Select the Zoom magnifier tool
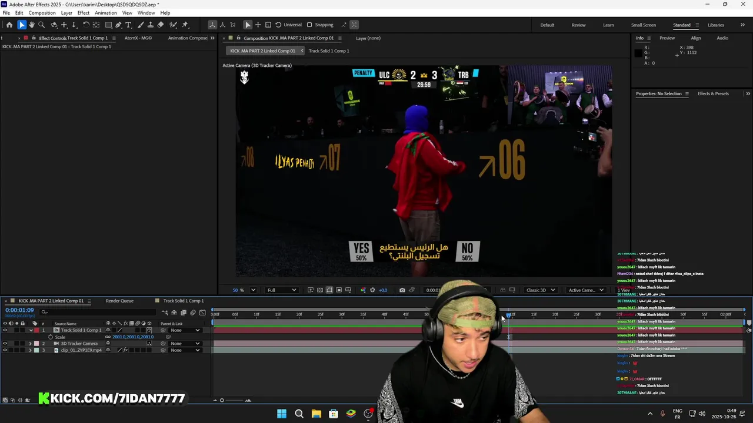The width and height of the screenshot is (753, 423). (x=41, y=25)
